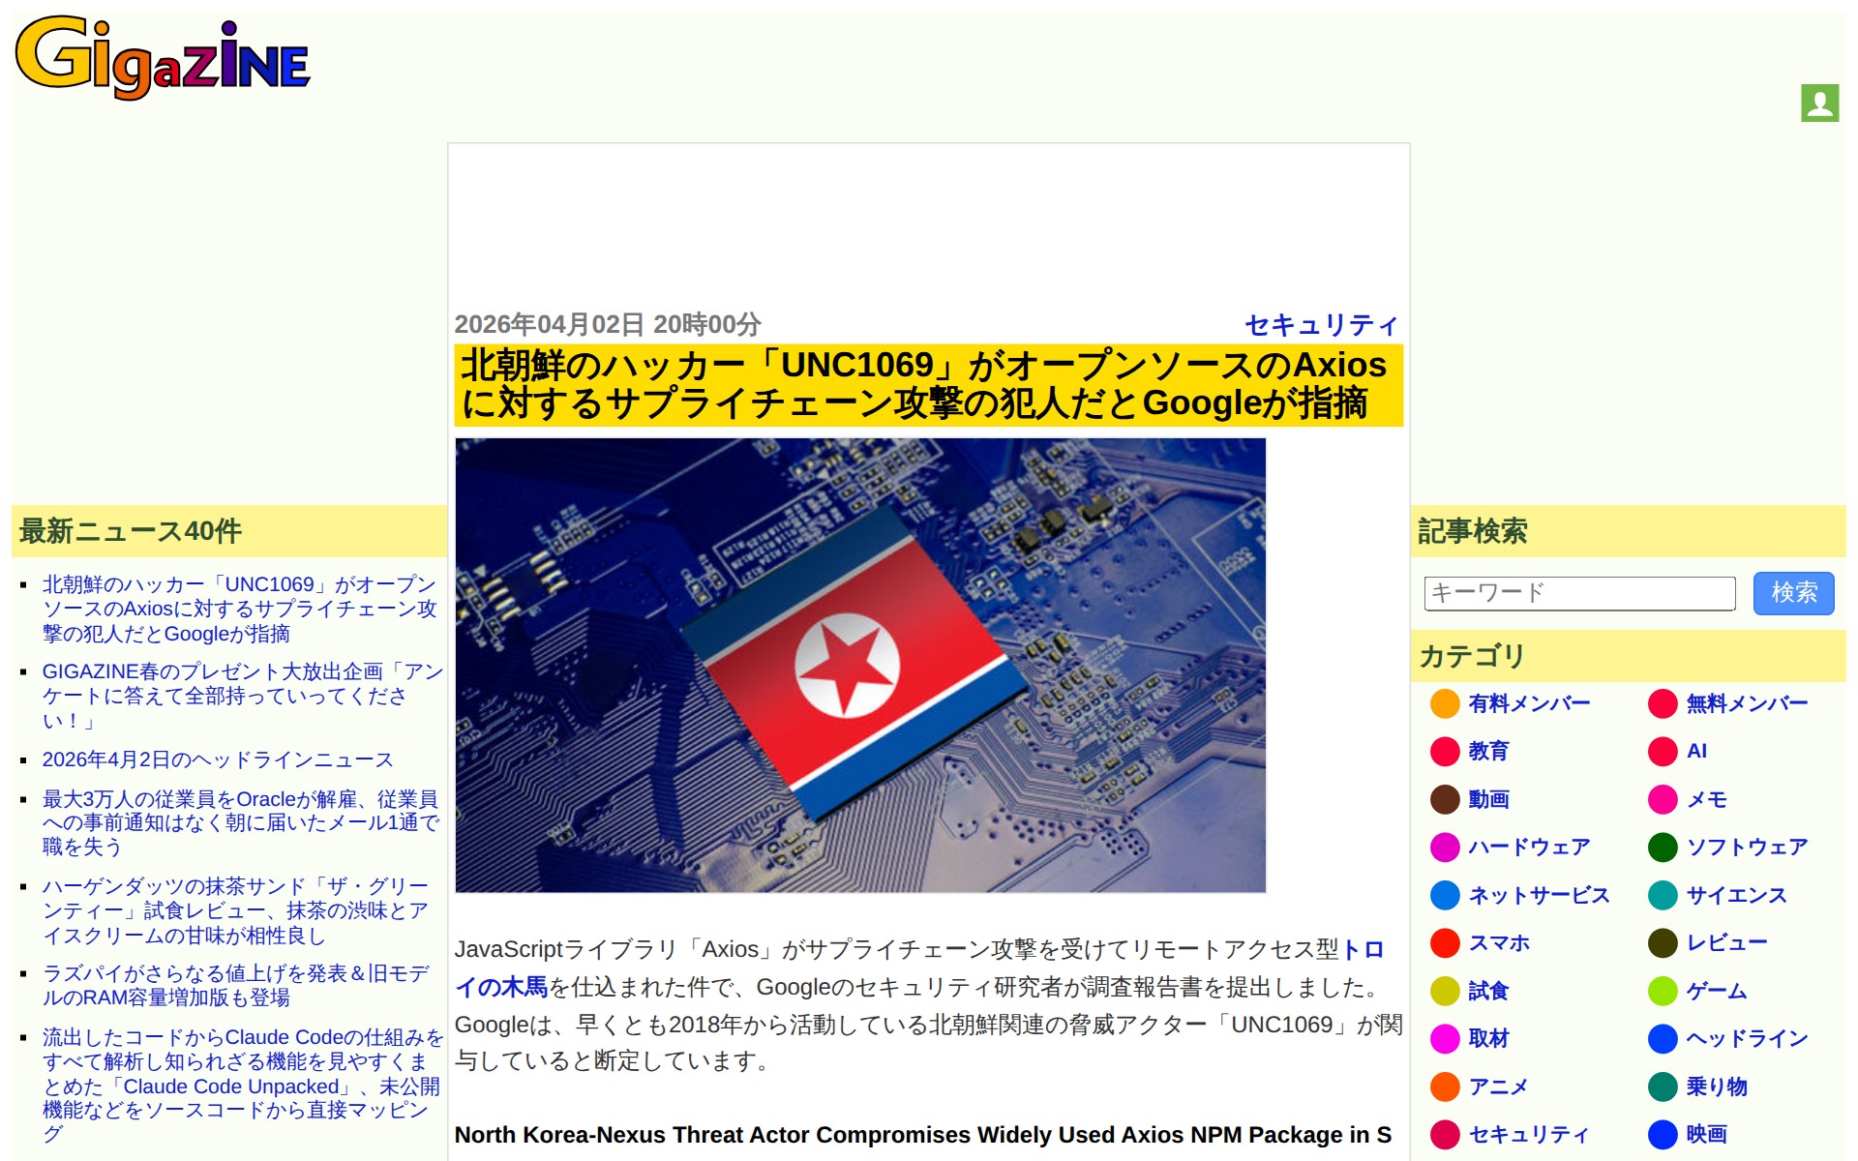Open GIGAZINE春のプレゼント大放出企画 news item
Image resolution: width=1858 pixels, height=1161 pixels.
pos(242,696)
